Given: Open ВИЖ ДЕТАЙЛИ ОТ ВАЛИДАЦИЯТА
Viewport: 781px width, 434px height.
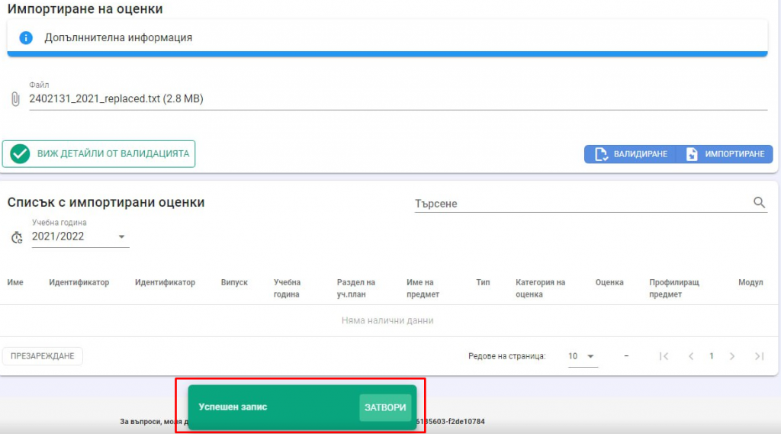Looking at the screenshot, I should point(99,154).
